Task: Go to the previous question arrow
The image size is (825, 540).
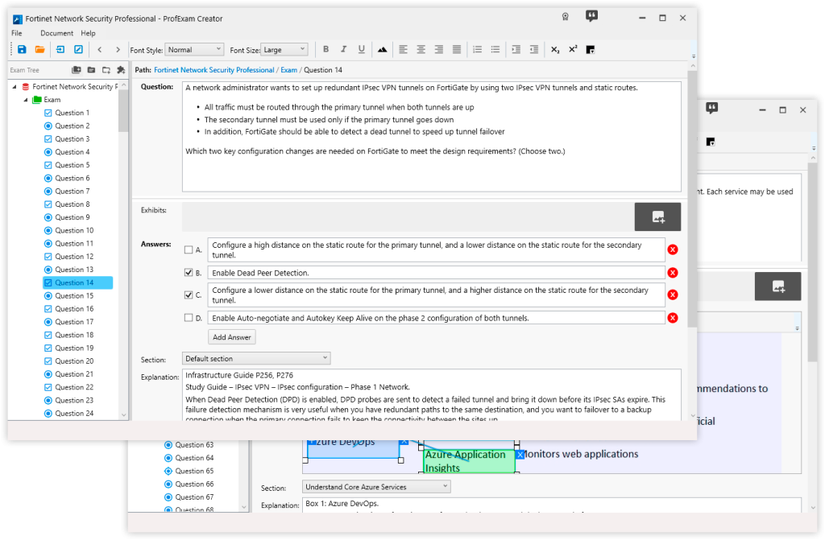Action: [x=99, y=49]
